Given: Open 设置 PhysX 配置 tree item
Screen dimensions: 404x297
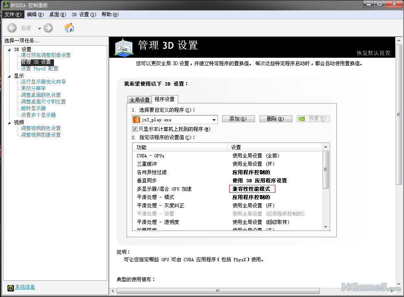Looking at the screenshot, I should click(39, 69).
